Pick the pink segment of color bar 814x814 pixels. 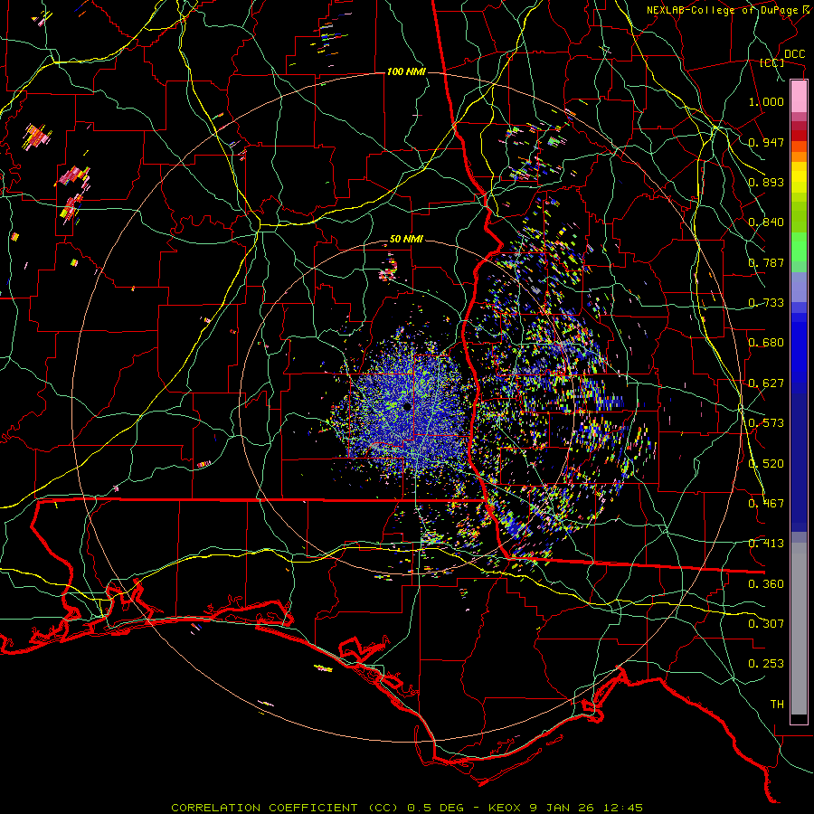coord(799,97)
